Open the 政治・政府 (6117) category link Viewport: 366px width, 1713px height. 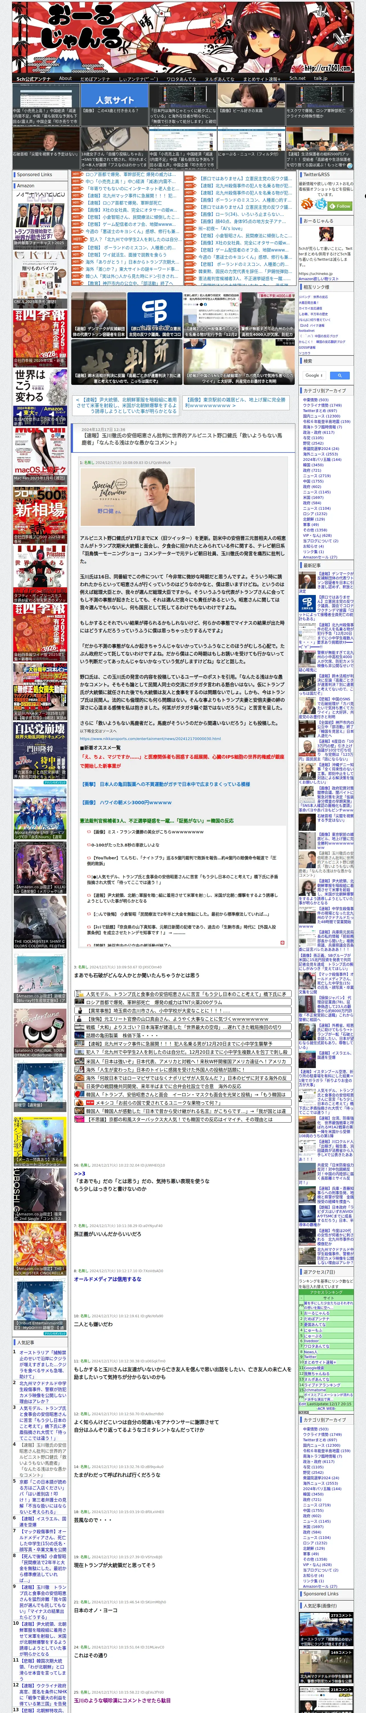click(x=319, y=432)
